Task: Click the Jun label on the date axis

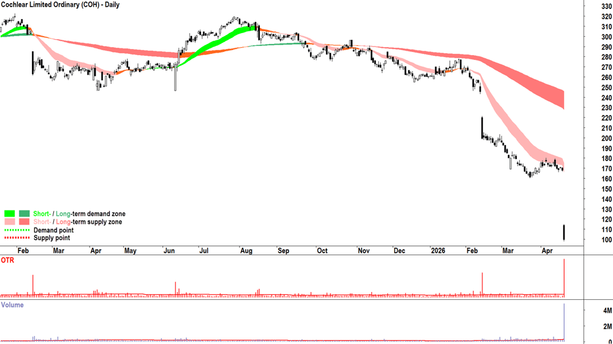Action: pos(169,251)
